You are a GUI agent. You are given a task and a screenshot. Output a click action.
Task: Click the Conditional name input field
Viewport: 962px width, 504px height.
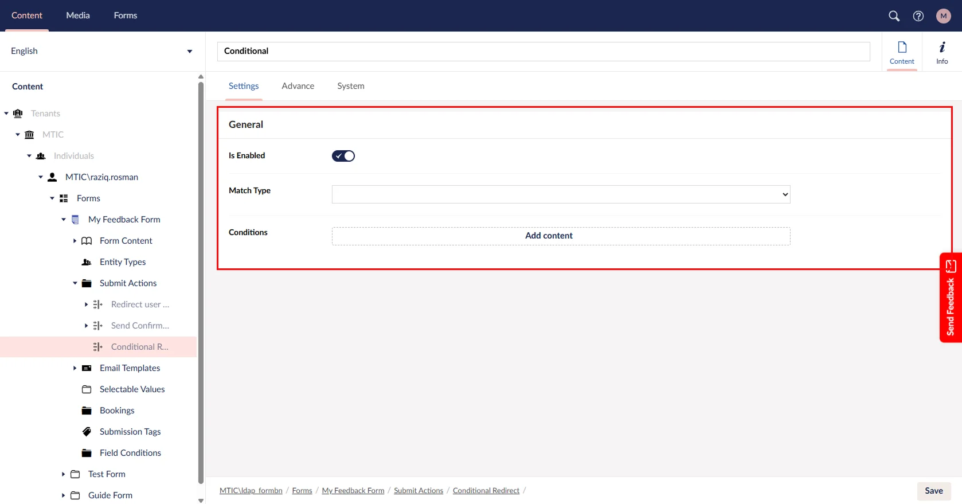click(543, 51)
